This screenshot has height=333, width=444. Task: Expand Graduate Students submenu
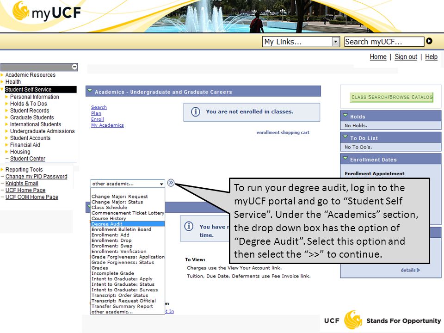click(x=32, y=117)
